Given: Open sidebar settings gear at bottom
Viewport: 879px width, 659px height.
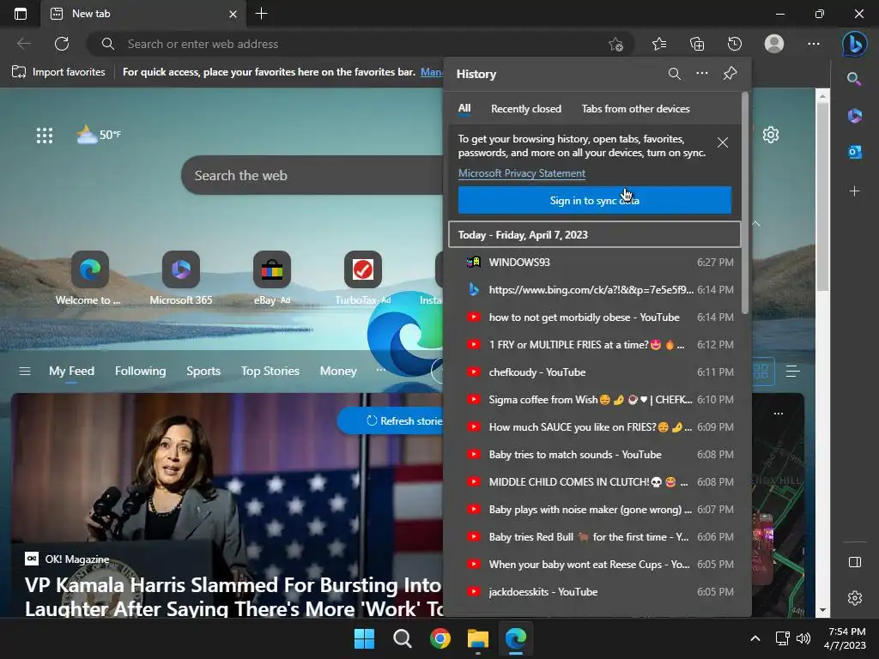Looking at the screenshot, I should pos(854,598).
